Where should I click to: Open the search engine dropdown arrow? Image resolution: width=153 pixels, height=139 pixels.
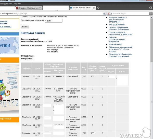(x=111, y=13)
